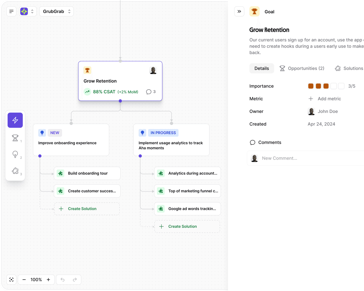Open the green star workspace switcher
The height and width of the screenshot is (291, 364).
tap(28, 11)
